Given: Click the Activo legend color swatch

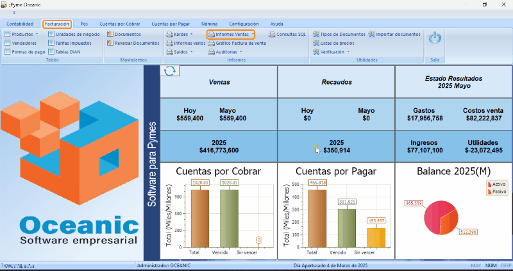Looking at the screenshot, I should pyautogui.click(x=489, y=184).
